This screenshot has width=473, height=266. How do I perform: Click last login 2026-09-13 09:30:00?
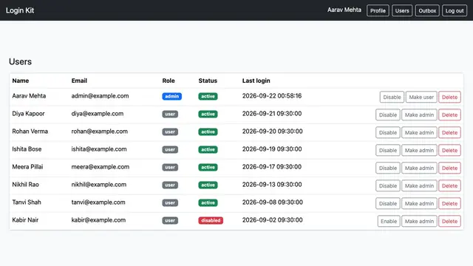coord(272,185)
